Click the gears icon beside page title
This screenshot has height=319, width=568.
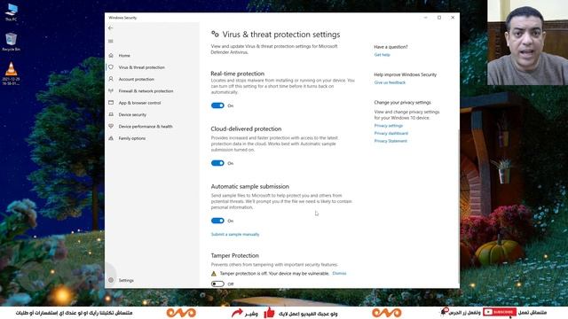[215, 34]
